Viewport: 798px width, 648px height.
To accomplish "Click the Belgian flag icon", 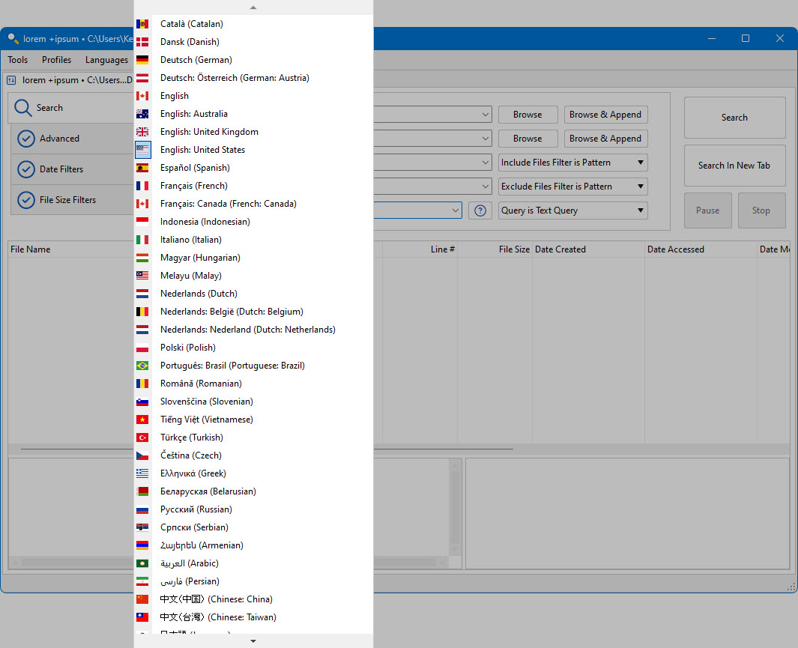I will click(142, 312).
